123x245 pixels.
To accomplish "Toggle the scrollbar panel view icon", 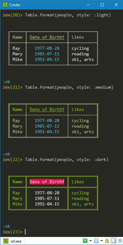I will click(x=113, y=241).
